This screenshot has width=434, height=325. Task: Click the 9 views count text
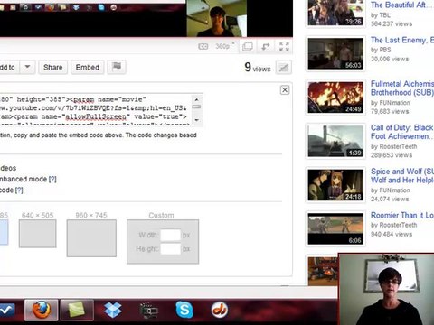click(x=258, y=67)
